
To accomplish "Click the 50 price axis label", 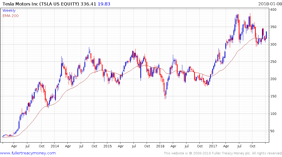I will coord(272,131).
